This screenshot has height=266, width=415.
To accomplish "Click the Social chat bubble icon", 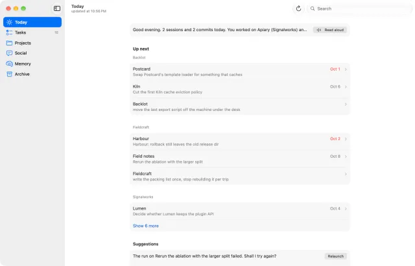I will [x=9, y=53].
